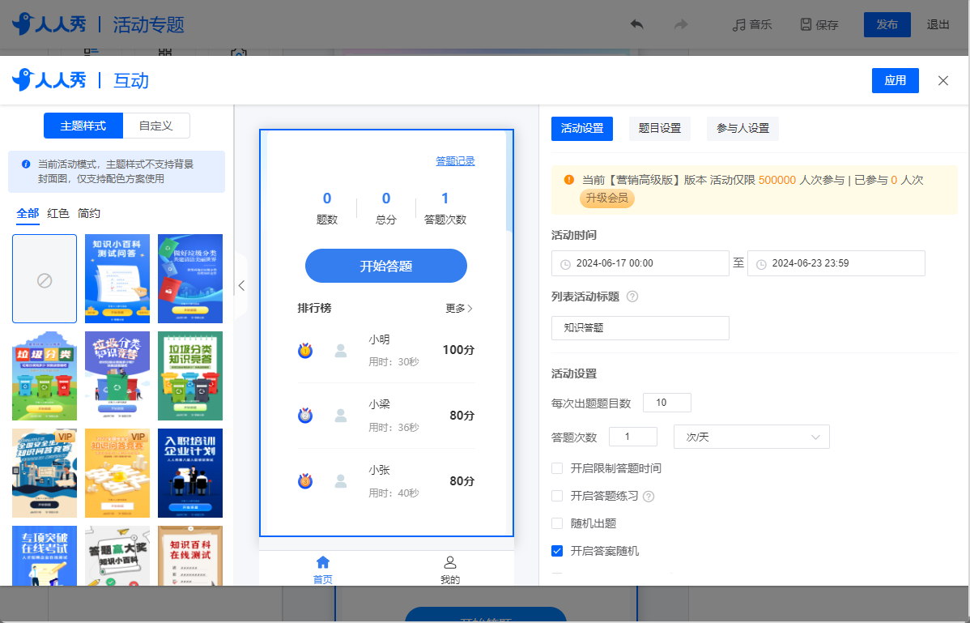Open the 题目设置 tab

pyautogui.click(x=659, y=129)
